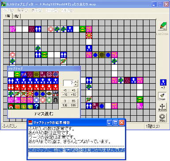
Task: Pick the U-turn arrow chip
Action: (55, 100)
